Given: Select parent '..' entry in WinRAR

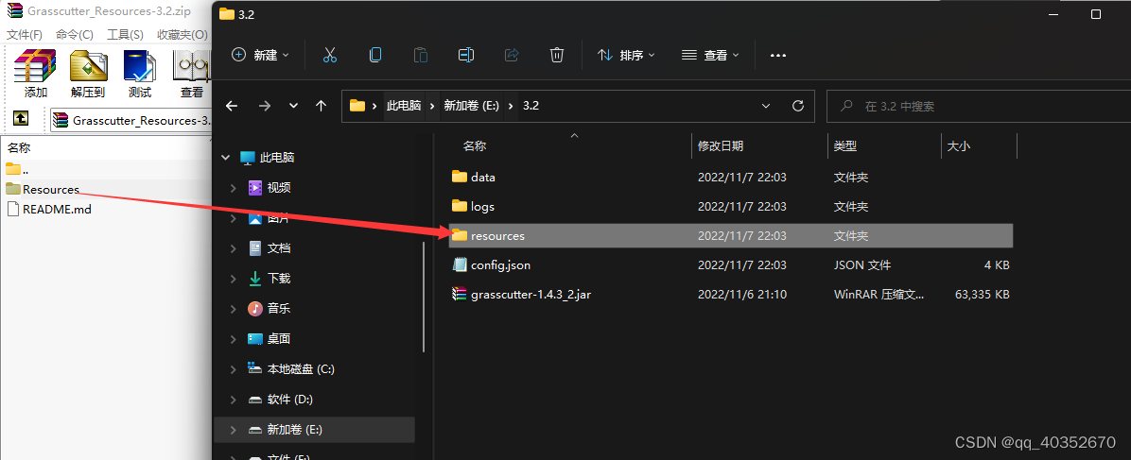Looking at the screenshot, I should tap(17, 169).
